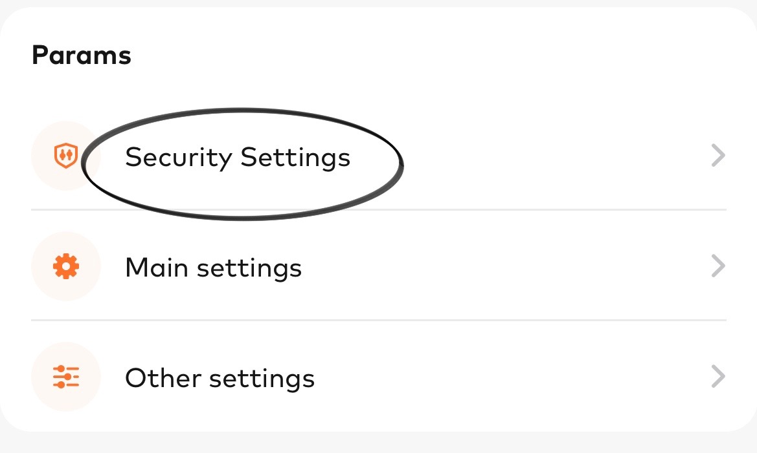The image size is (757, 453).
Task: Click empty row space right of Main settings label
Action: 505,267
